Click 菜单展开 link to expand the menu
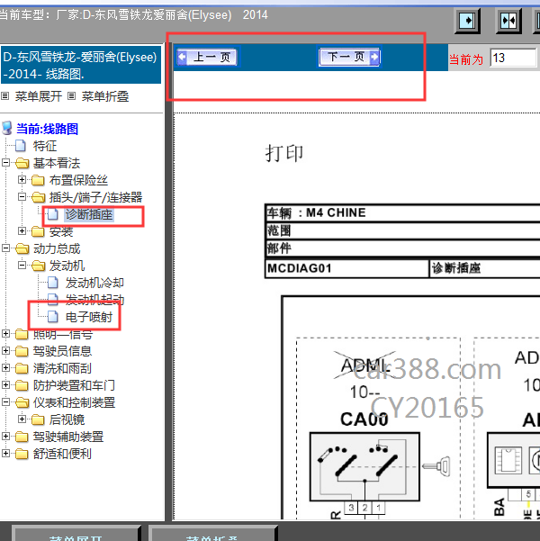540x541 pixels. 39,96
